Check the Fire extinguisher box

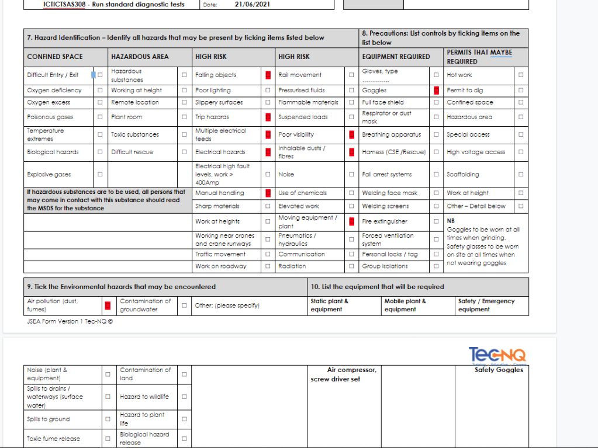436,221
